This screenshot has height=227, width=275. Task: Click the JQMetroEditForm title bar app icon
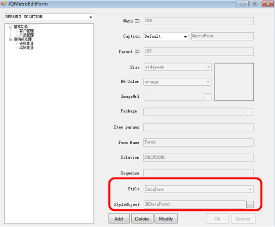click(x=4, y=4)
